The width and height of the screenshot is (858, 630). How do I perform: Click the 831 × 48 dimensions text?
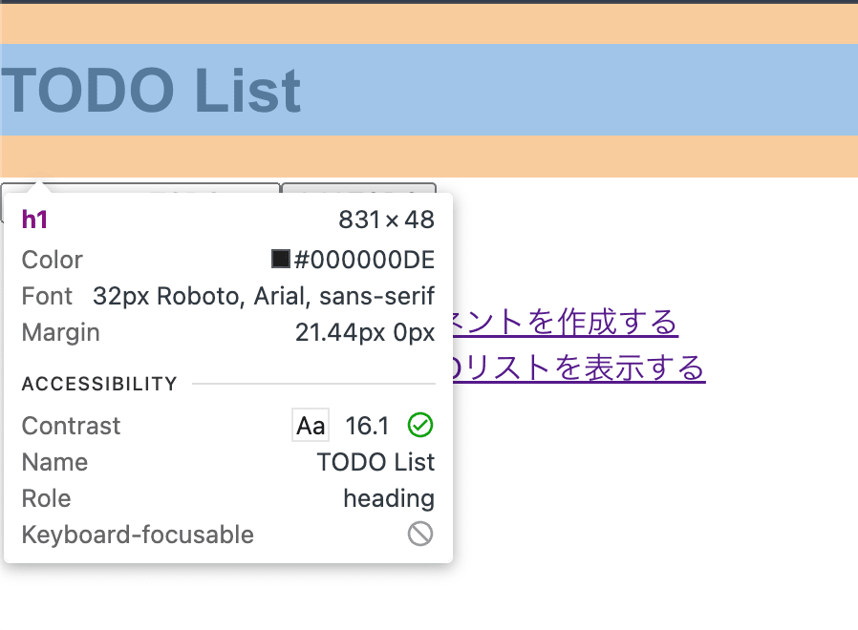(x=386, y=220)
